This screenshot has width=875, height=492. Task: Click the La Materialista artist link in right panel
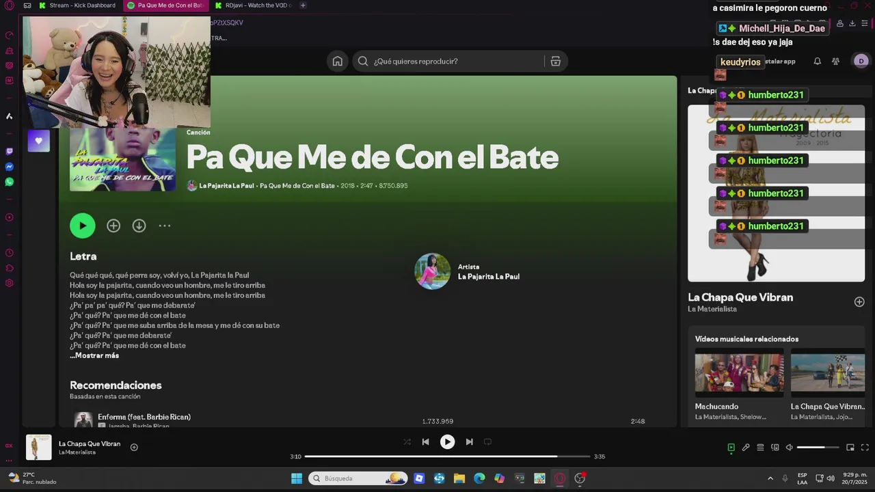(x=712, y=310)
